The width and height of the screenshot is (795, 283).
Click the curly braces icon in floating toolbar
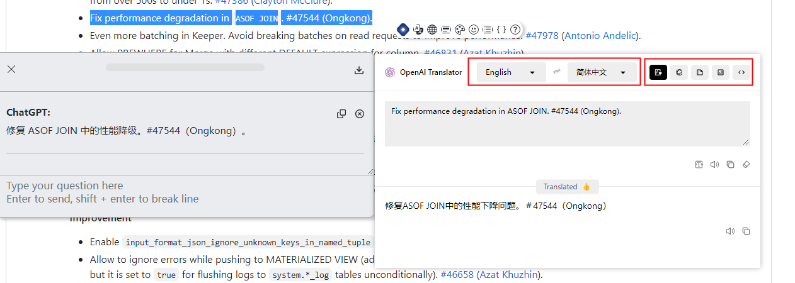[501, 29]
